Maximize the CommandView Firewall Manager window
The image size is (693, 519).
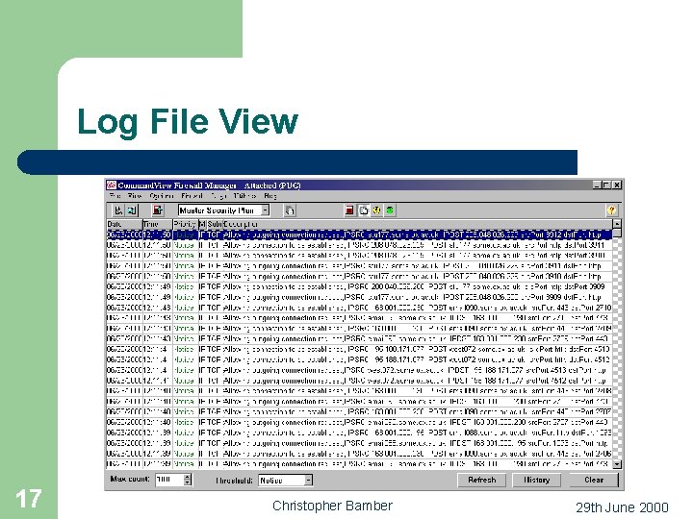point(606,185)
